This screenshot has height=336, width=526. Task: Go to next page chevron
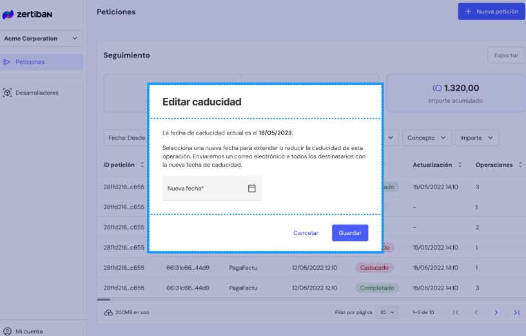tap(496, 312)
